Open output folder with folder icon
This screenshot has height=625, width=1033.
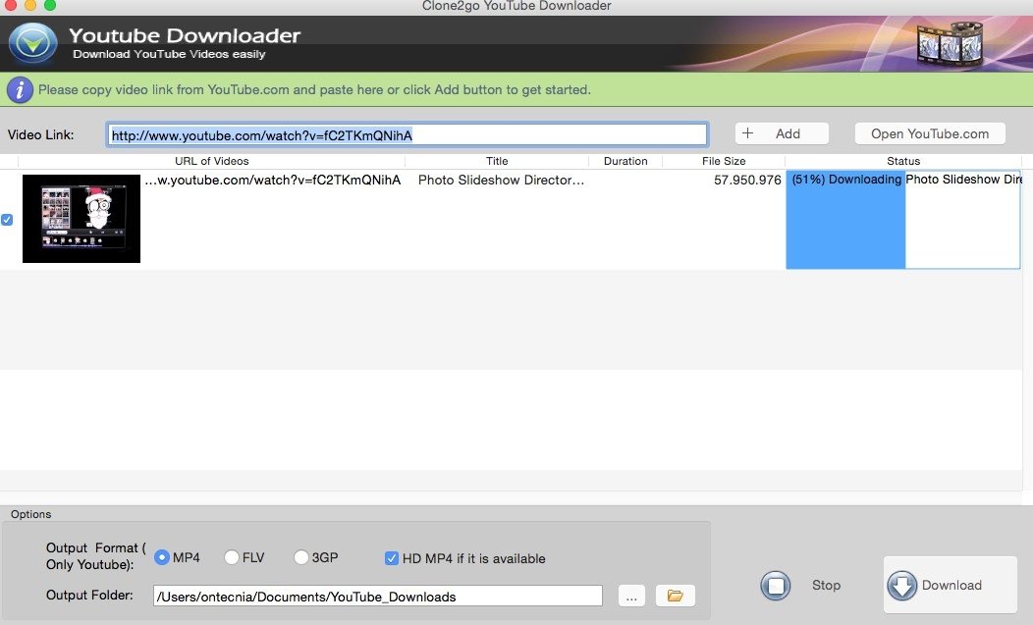click(676, 596)
